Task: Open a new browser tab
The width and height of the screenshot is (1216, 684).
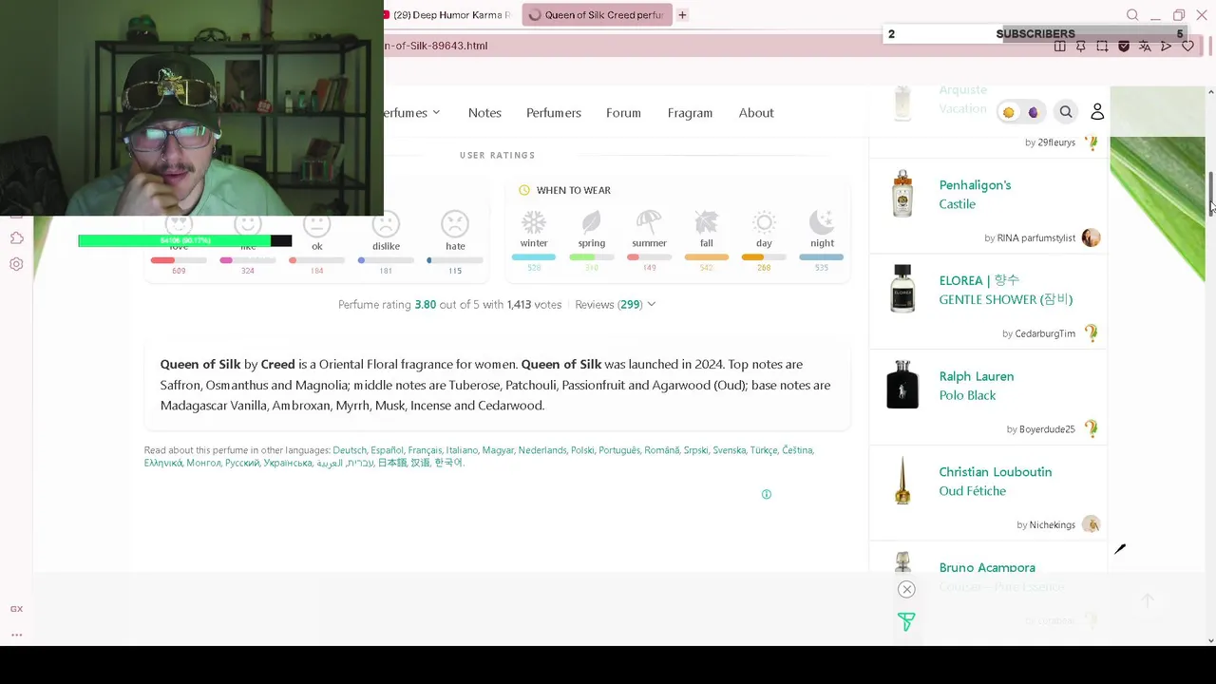Action: pyautogui.click(x=682, y=15)
